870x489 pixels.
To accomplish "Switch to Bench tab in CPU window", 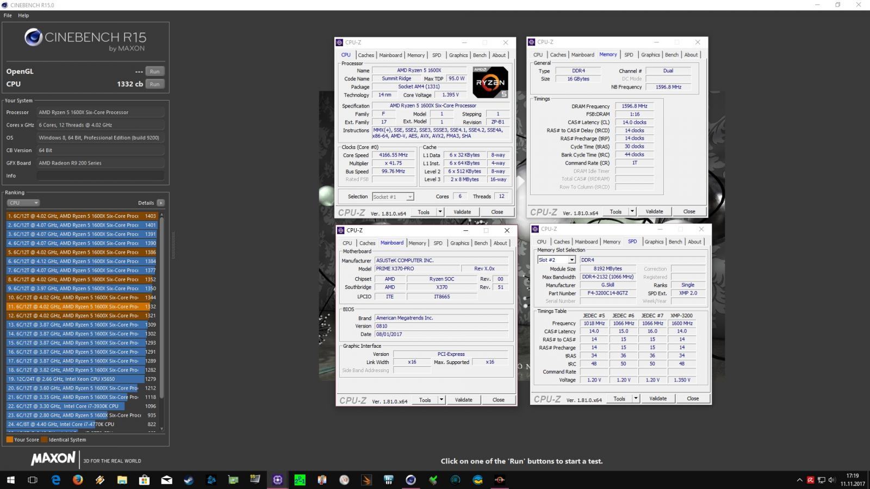I will tap(480, 55).
